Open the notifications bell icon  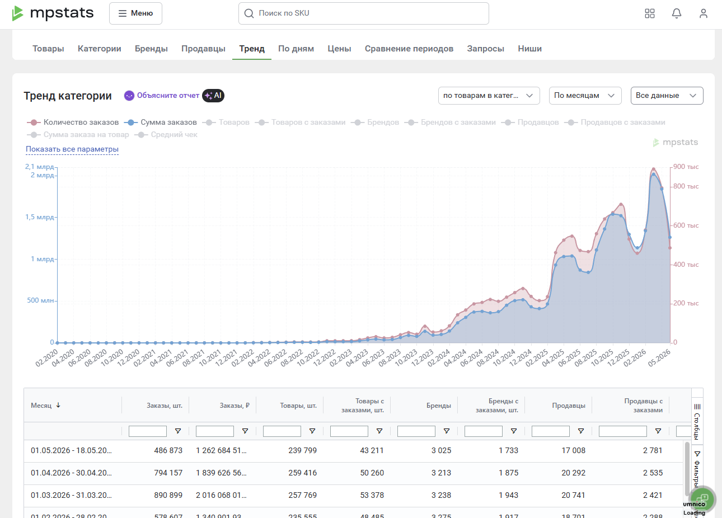(x=677, y=13)
